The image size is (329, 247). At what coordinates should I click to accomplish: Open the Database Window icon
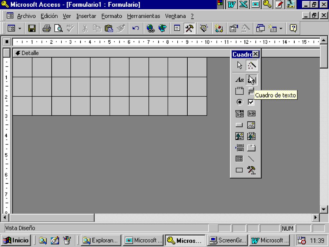pyautogui.click(x=260, y=28)
